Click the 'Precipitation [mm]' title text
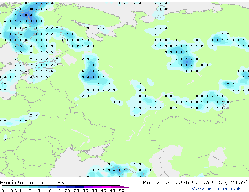Image resolution: width=249 pixels, height=192 pixels. coord(26,183)
